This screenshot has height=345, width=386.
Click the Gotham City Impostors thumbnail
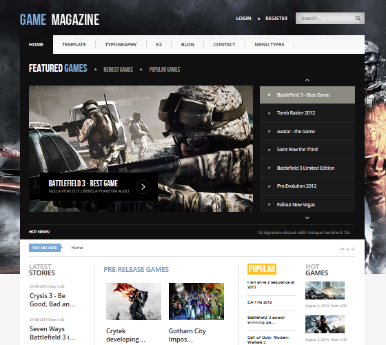tap(196, 302)
